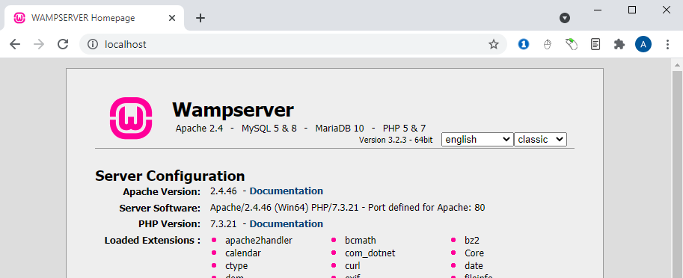Click the calendar extension entry
This screenshot has height=278, width=683.
243,253
